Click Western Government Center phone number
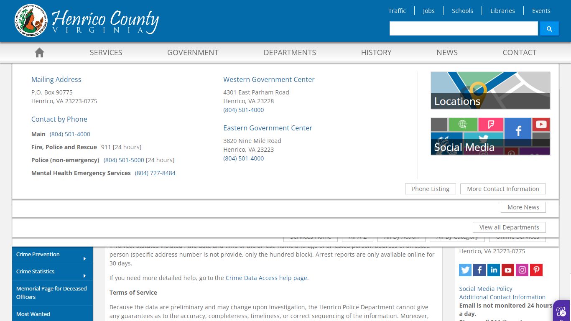Viewport: 571px width, 321px height. pyautogui.click(x=244, y=110)
